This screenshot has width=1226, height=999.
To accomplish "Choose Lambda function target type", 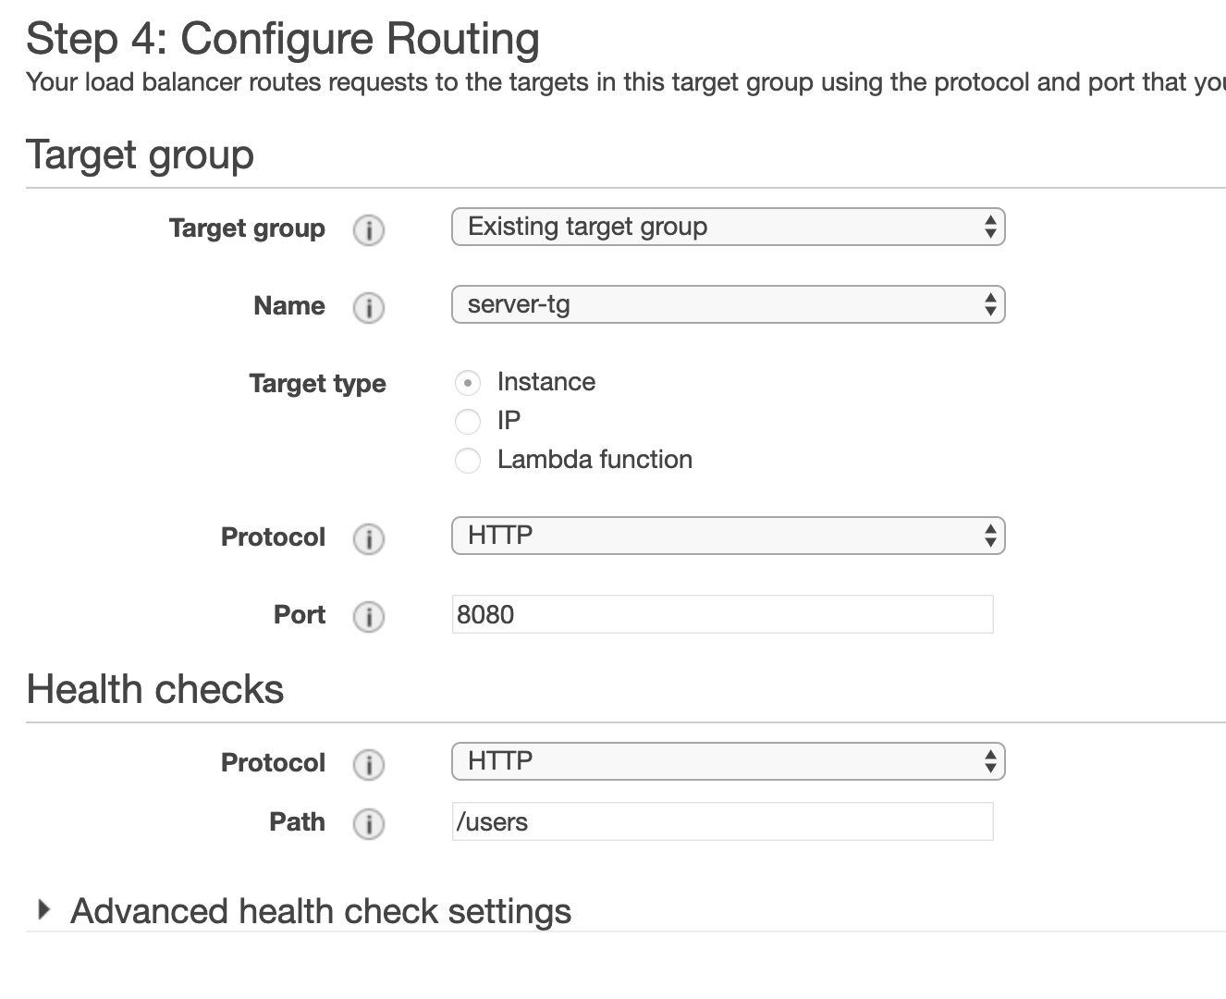I will coord(468,461).
